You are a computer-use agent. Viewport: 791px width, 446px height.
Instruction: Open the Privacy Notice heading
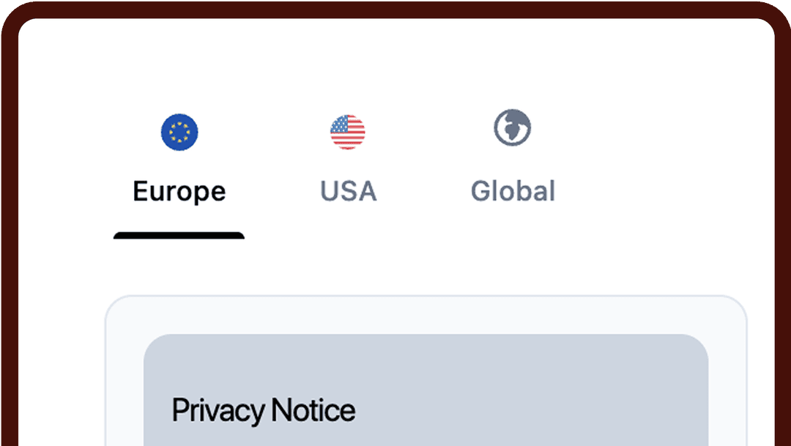coord(264,411)
